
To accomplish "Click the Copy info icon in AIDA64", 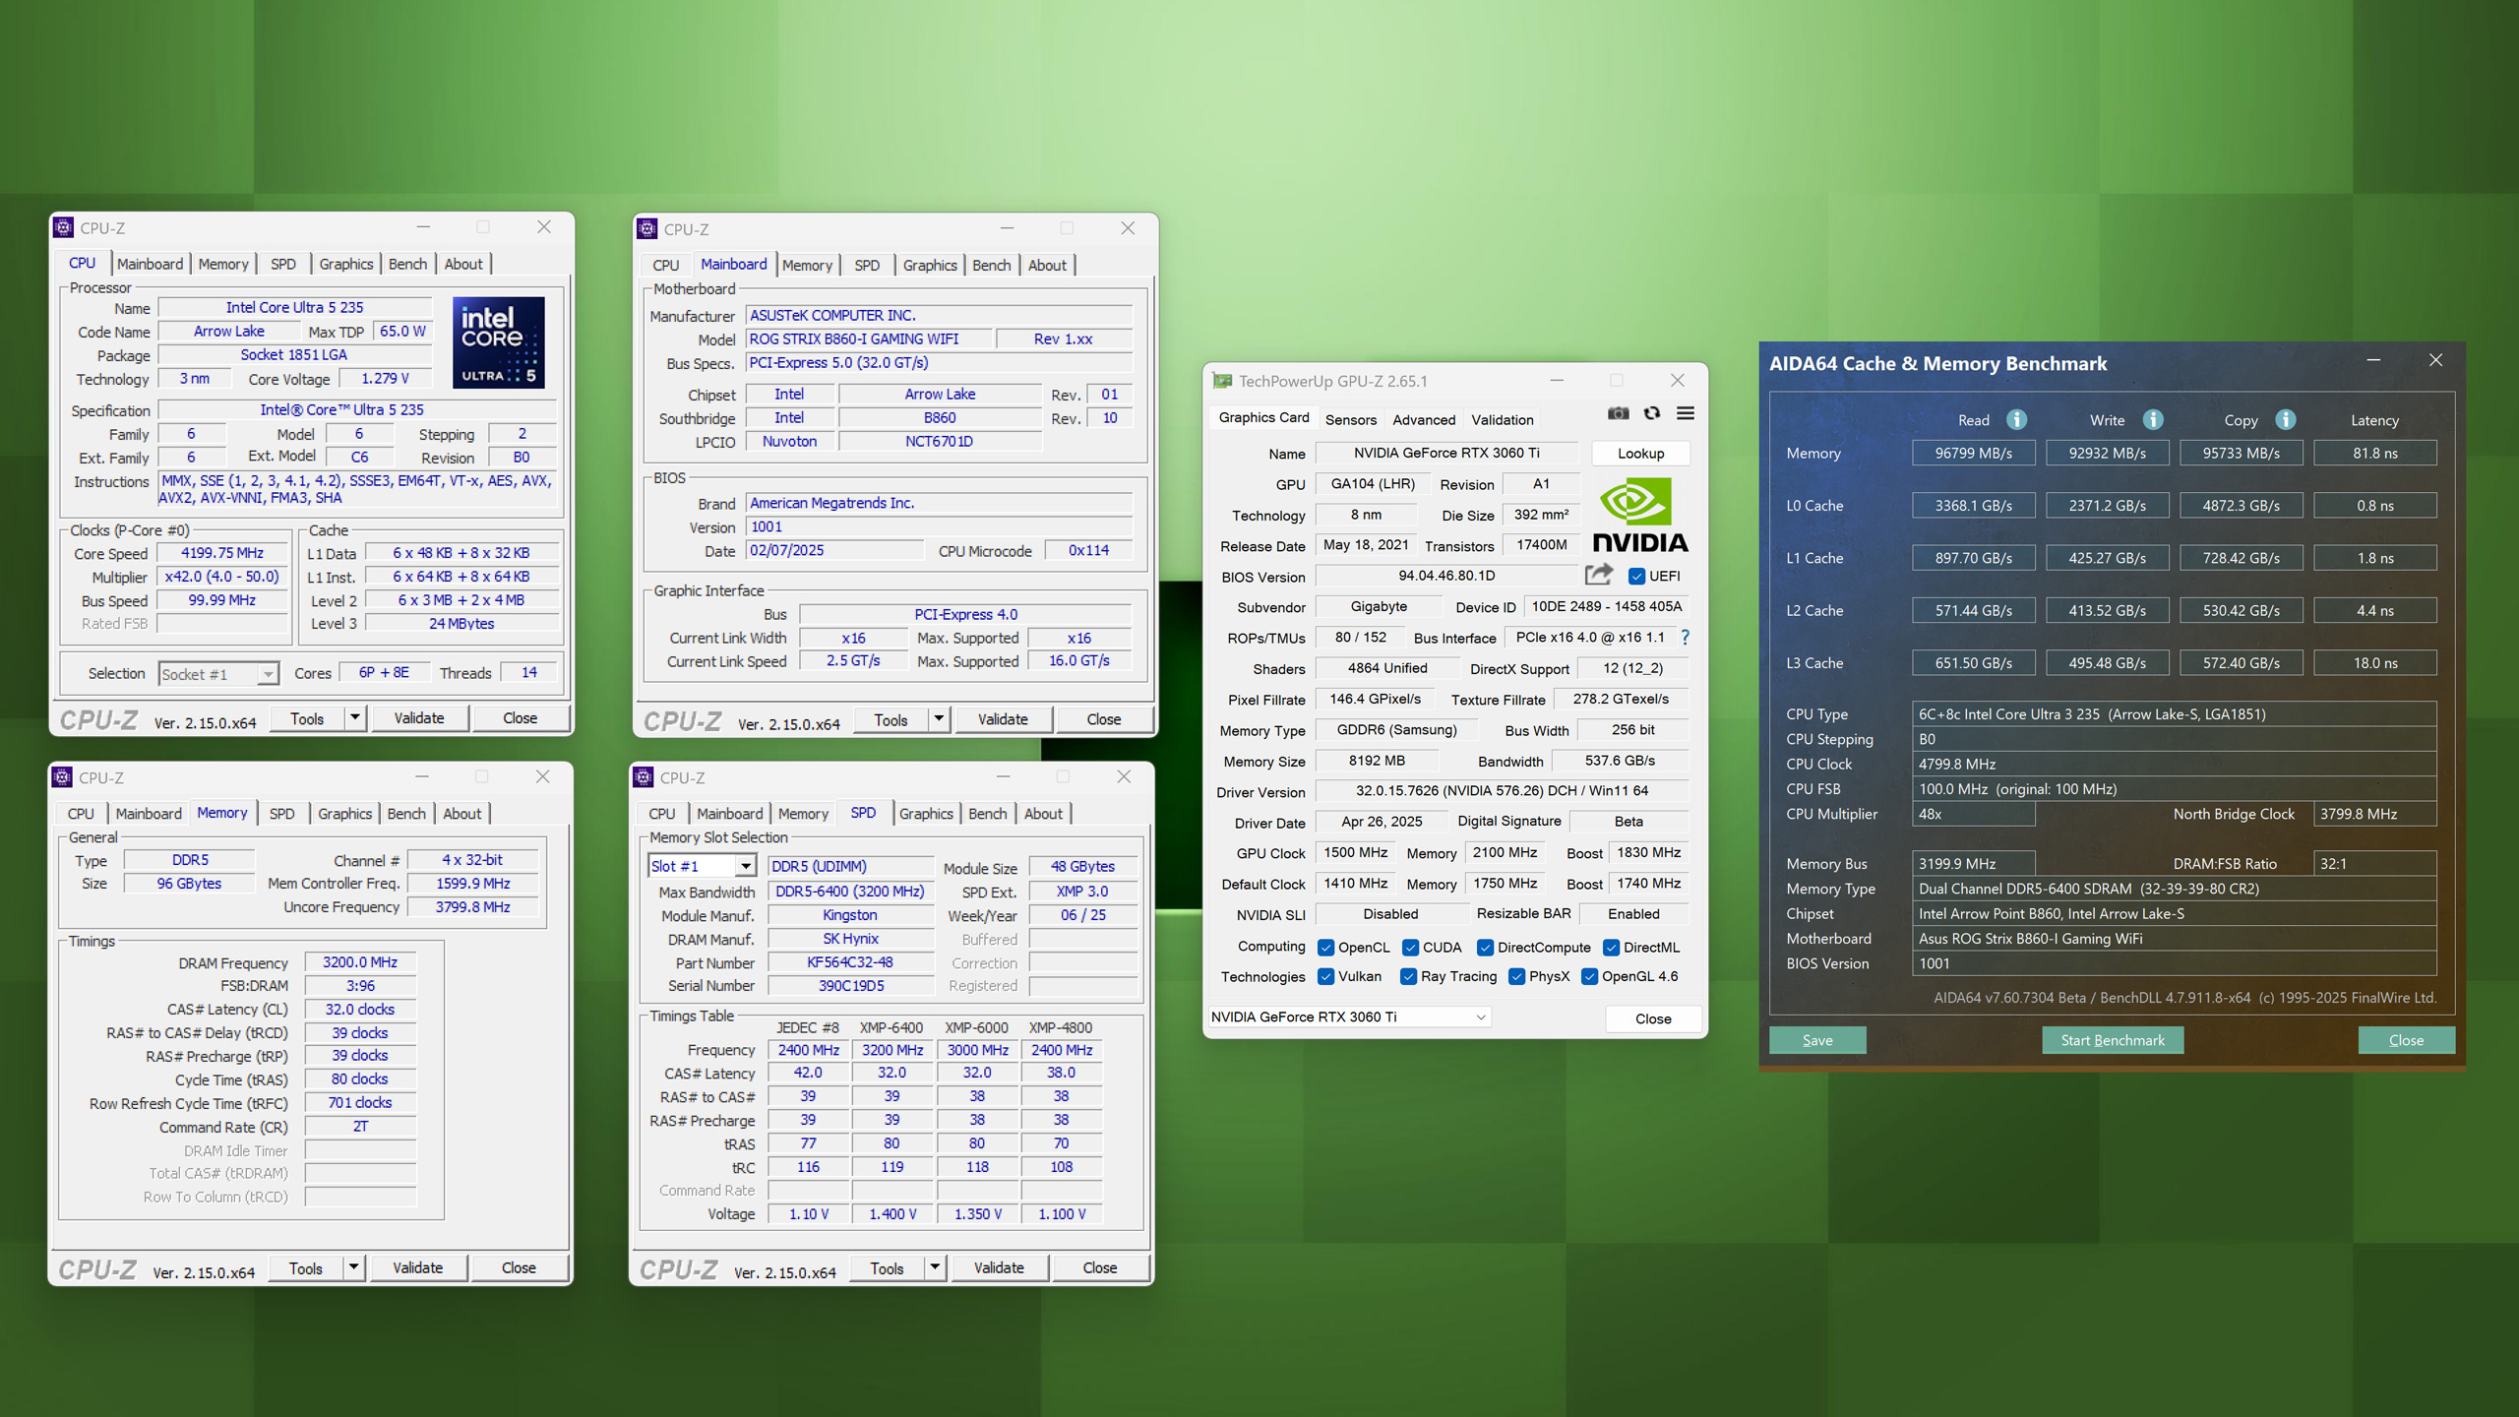I will 2286,420.
